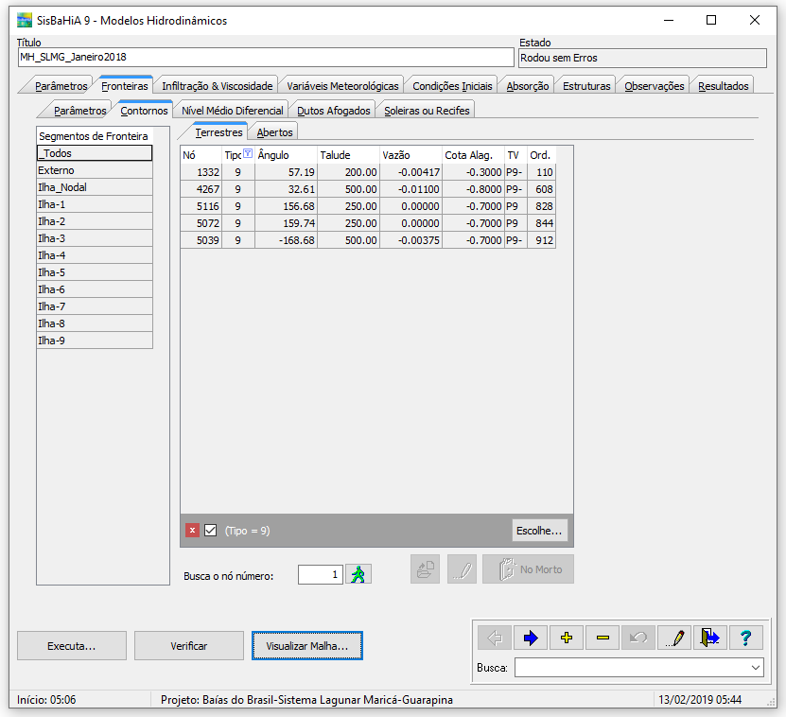Click the green running-man search node icon
The image size is (786, 717).
click(x=358, y=574)
